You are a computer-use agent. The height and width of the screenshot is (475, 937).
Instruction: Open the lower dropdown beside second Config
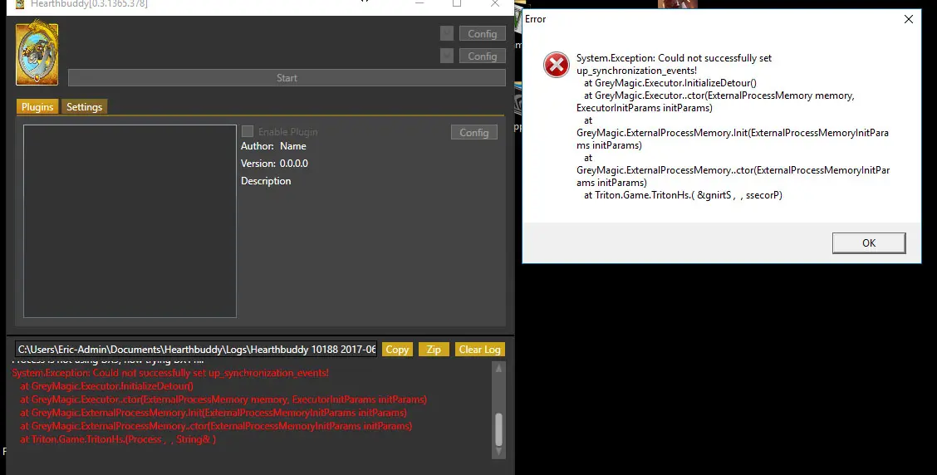coord(446,56)
